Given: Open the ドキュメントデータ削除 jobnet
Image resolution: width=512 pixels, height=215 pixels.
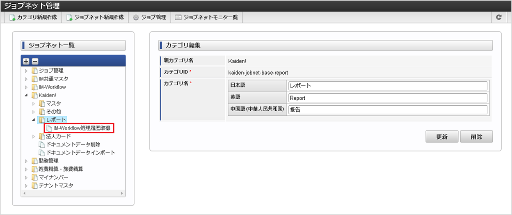Looking at the screenshot, I should tap(73, 144).
